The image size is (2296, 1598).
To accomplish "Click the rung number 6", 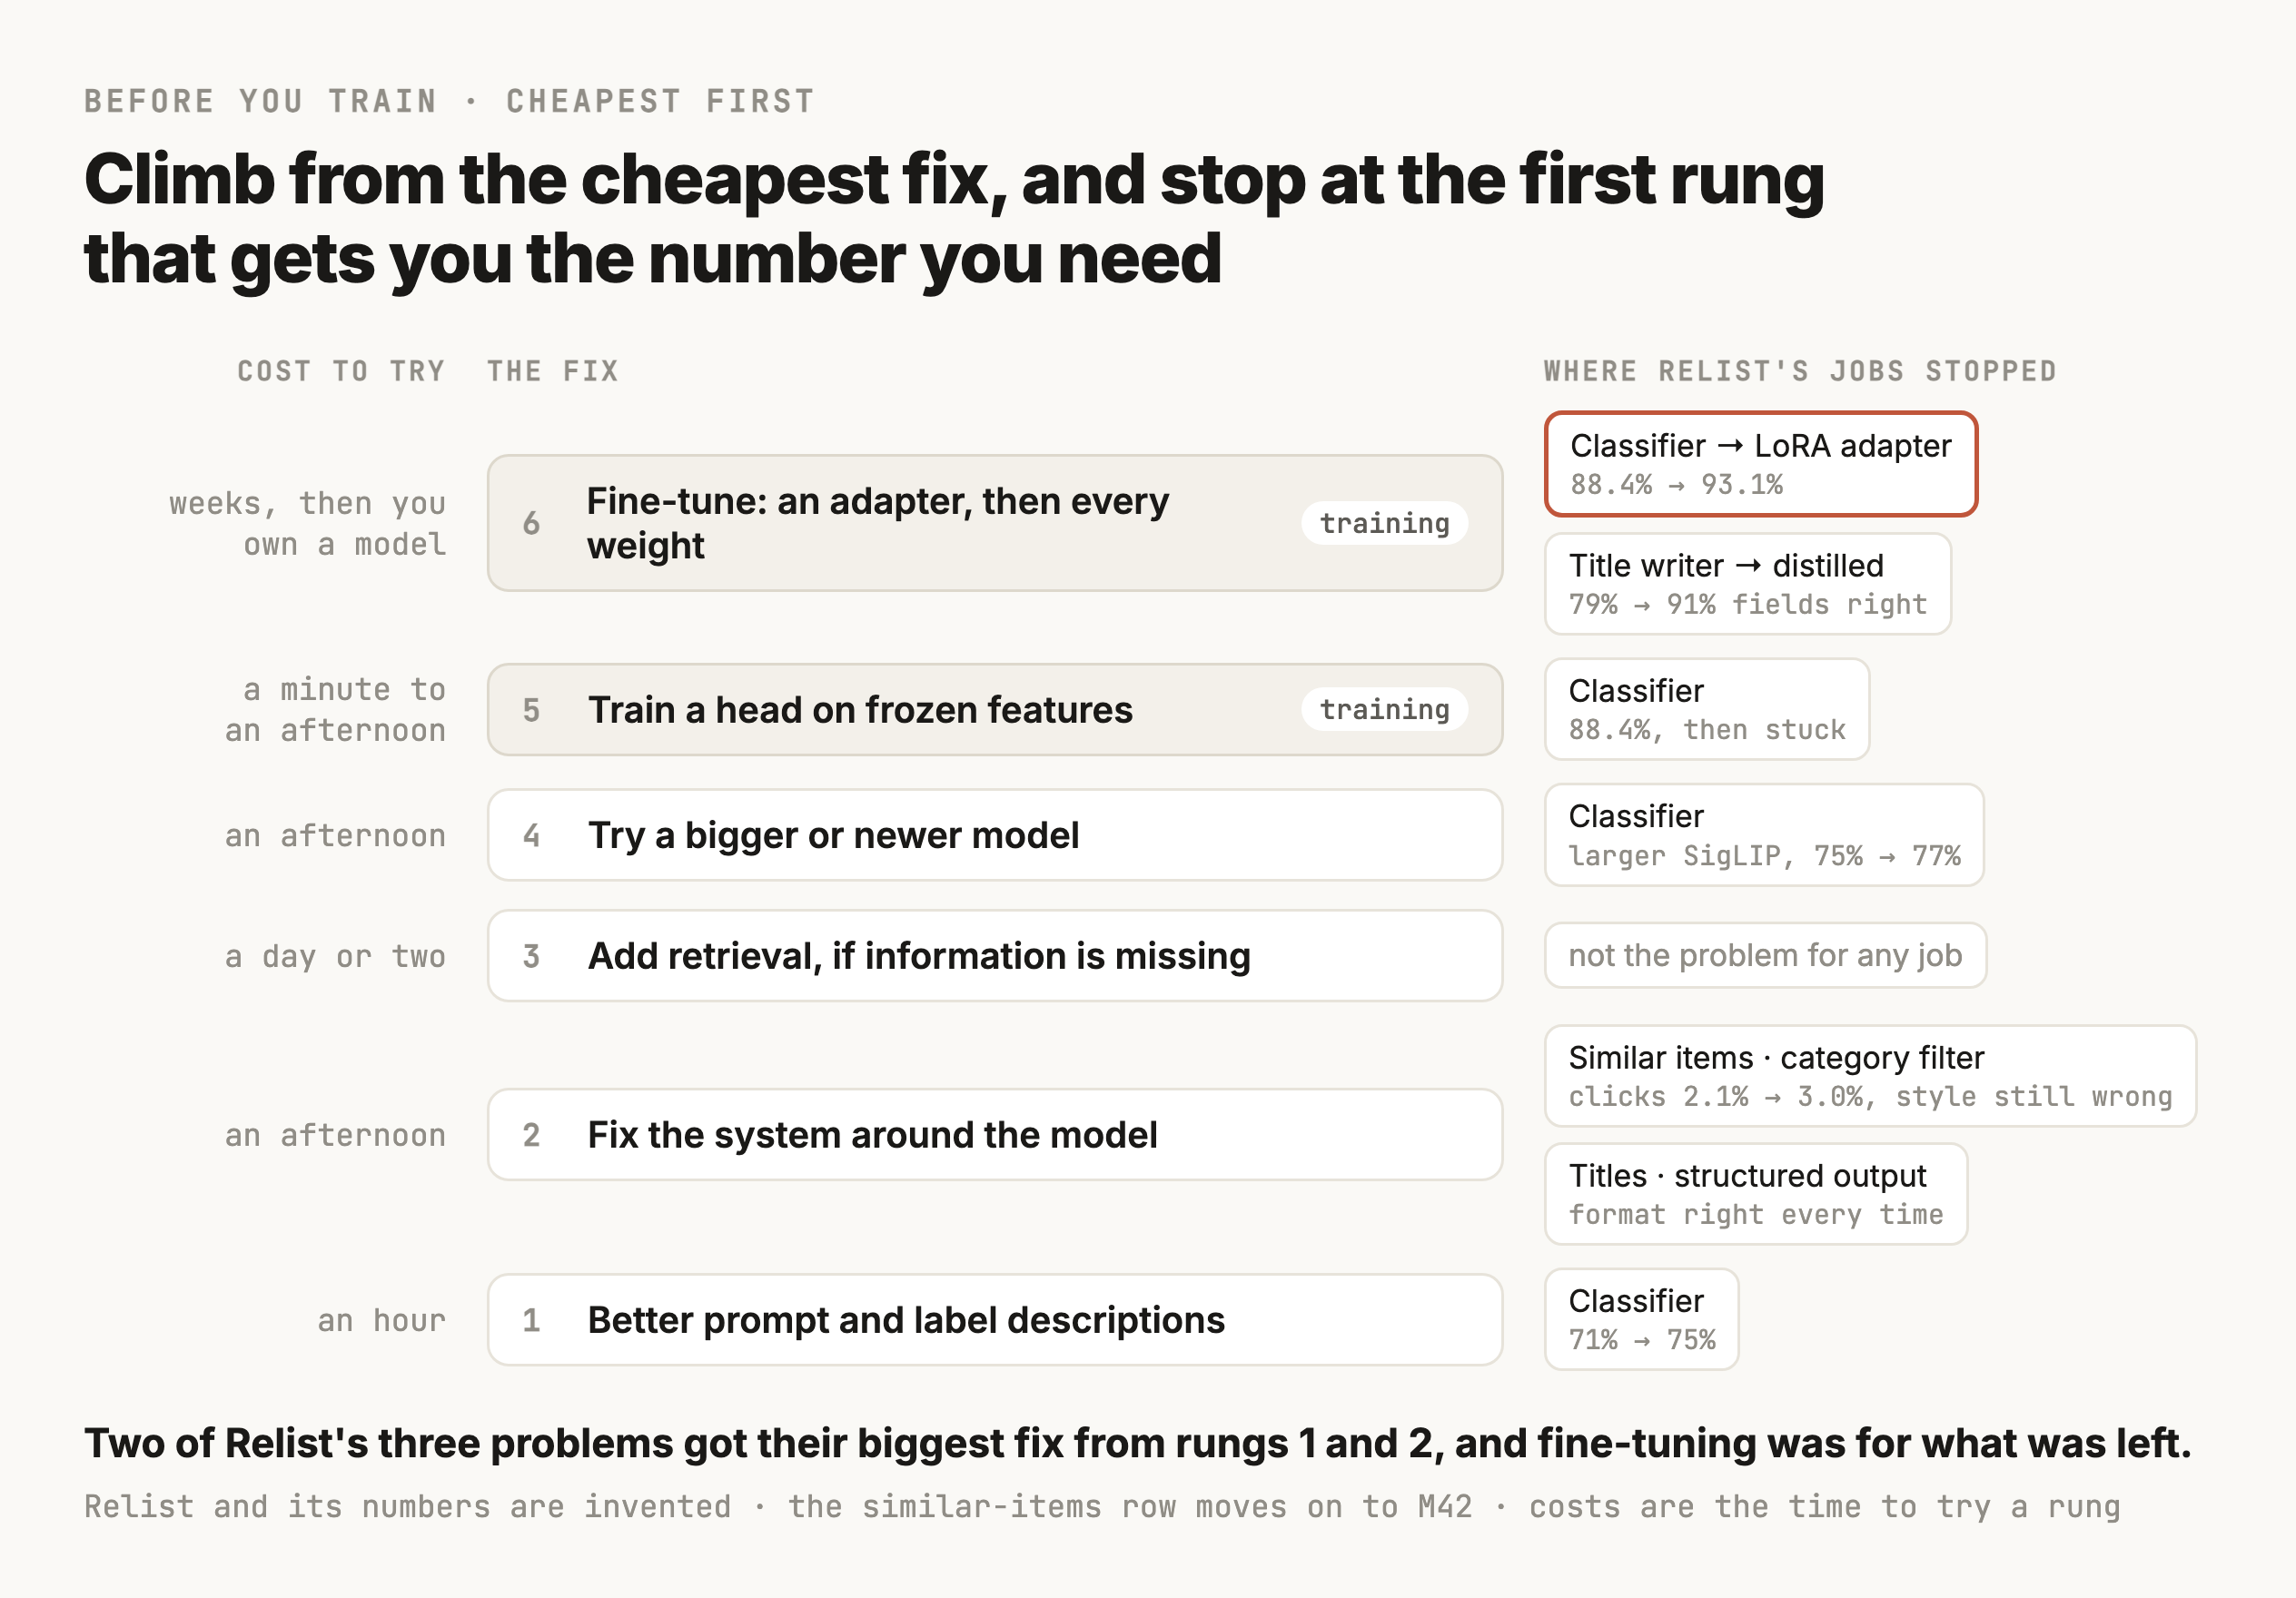I will 531,523.
